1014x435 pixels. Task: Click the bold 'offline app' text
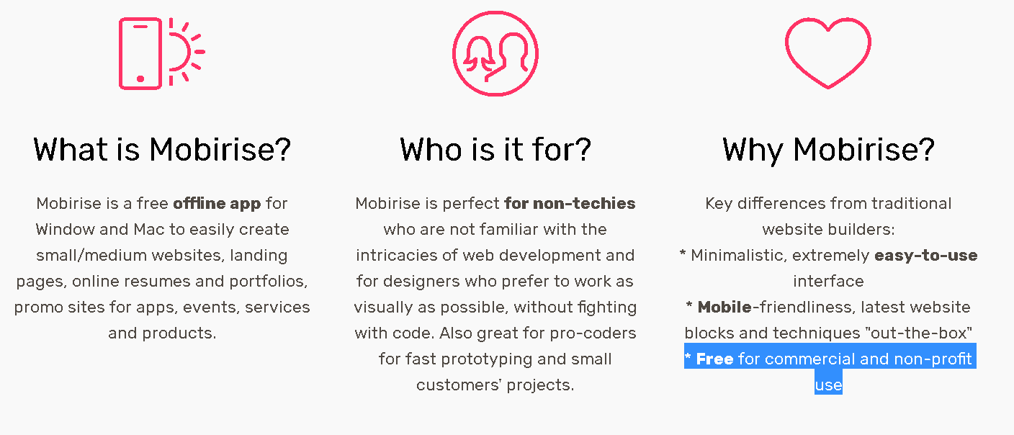point(217,204)
